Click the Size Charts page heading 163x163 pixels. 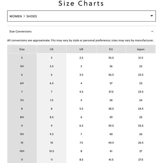tap(81, 3)
